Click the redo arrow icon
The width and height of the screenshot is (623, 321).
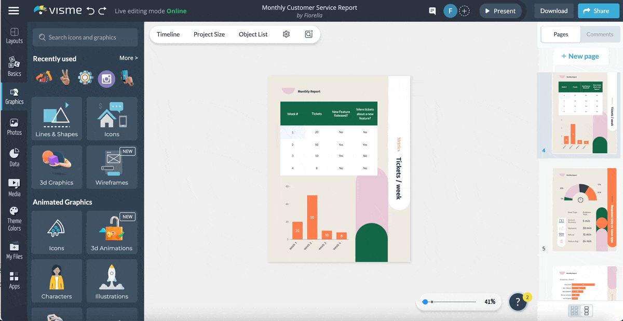pos(102,11)
